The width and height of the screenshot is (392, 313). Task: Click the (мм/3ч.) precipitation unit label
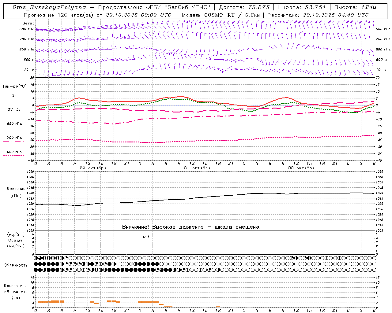16,234
